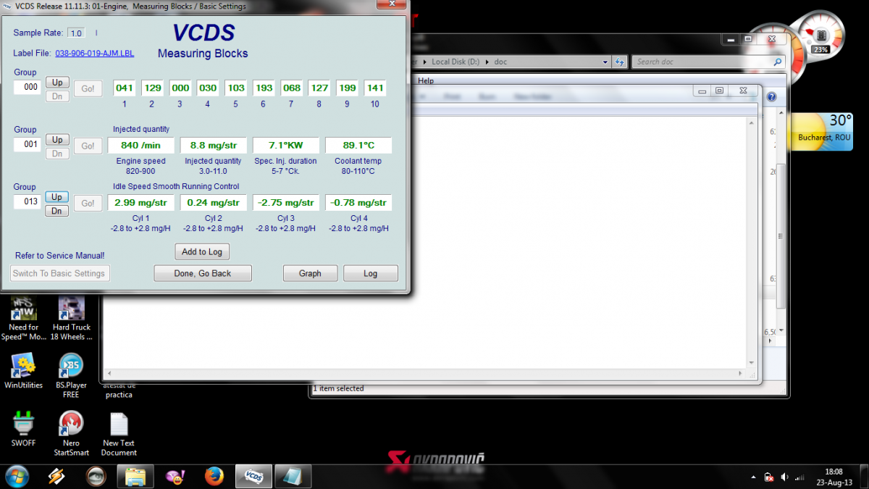This screenshot has width=869, height=489.
Task: Launch Firefox from the taskbar
Action: click(214, 476)
